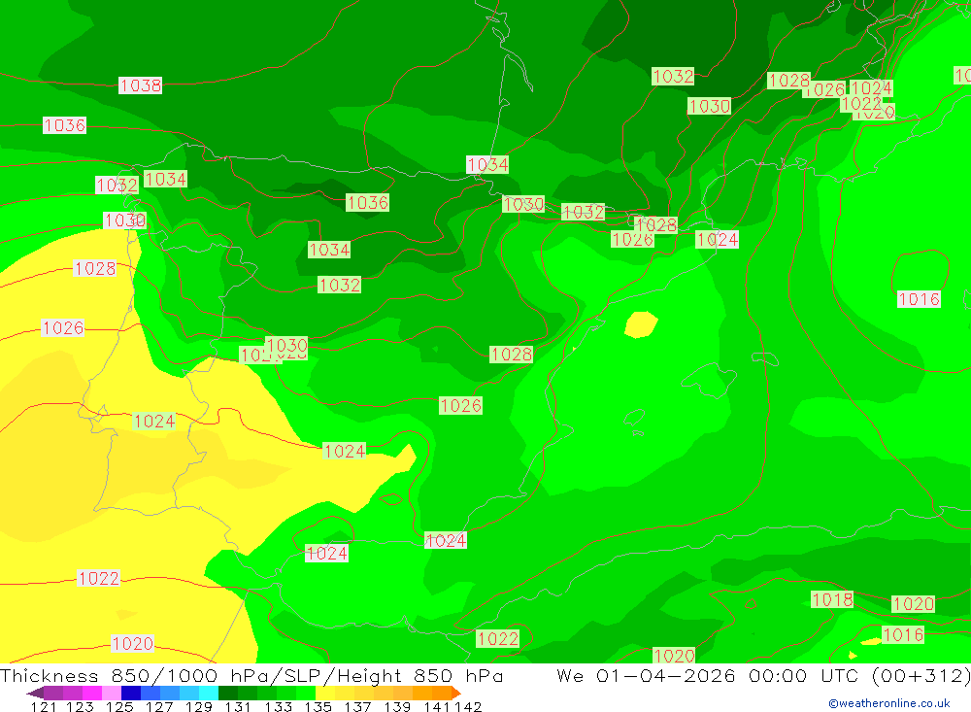
Task: Click legend value 133
Action: [278, 706]
